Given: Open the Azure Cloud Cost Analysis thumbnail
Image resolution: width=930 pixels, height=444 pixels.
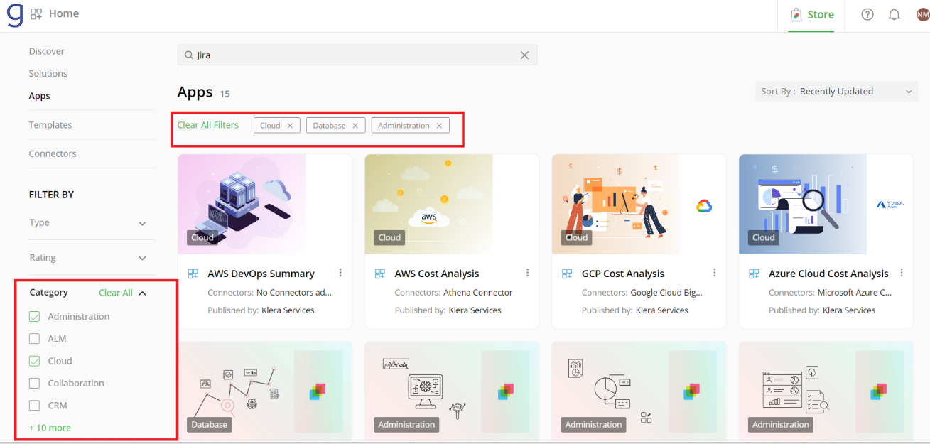Looking at the screenshot, I should (826, 205).
